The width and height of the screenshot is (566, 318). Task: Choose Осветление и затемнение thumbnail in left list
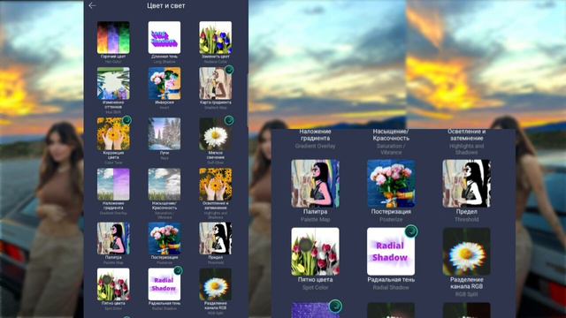(216, 185)
